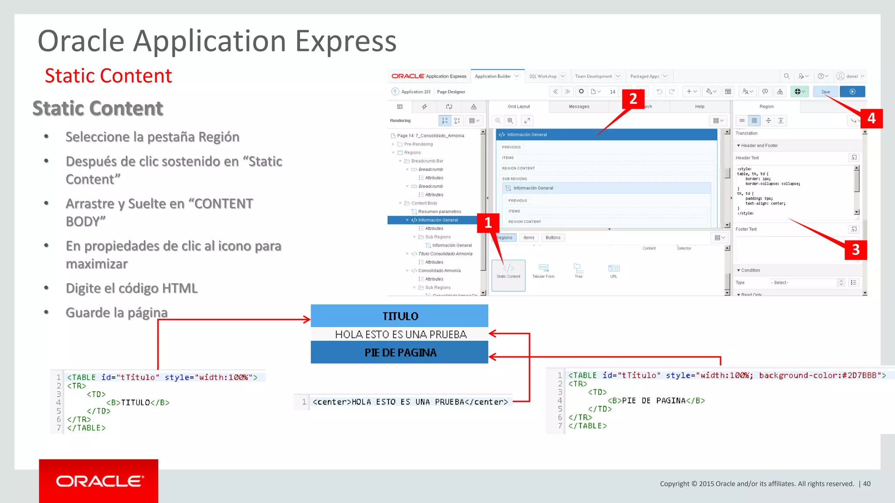Viewport: 895px width, 503px height.
Task: Open the page selector document dropdown
Action: click(x=596, y=91)
